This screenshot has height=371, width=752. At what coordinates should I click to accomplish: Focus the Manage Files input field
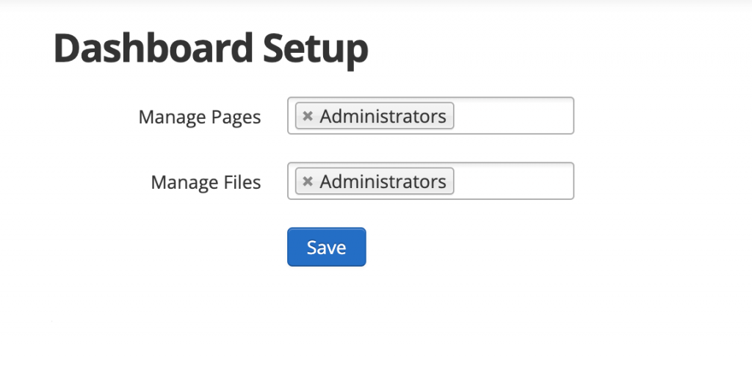coord(513,181)
